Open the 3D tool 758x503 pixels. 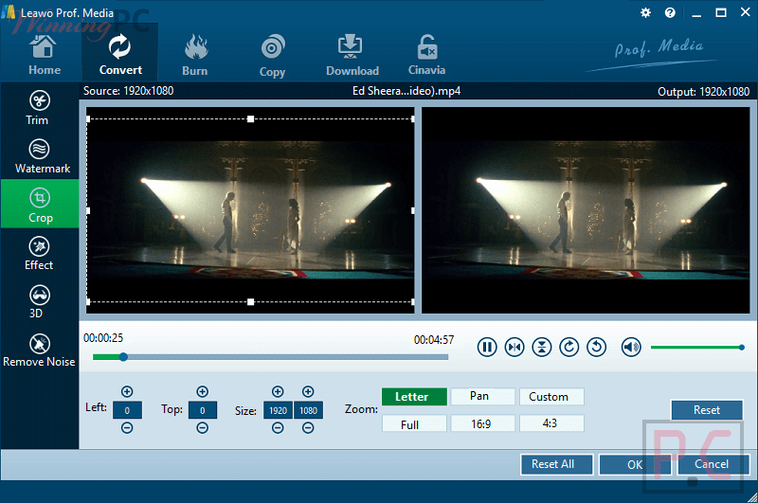coord(39,301)
